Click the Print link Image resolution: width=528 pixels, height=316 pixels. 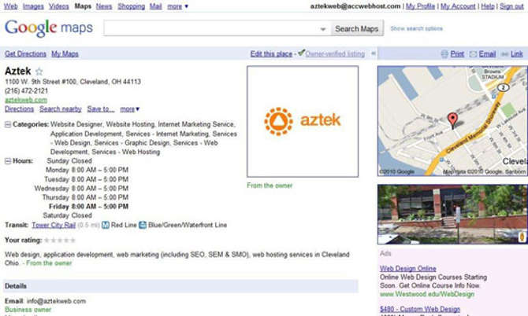[457, 53]
